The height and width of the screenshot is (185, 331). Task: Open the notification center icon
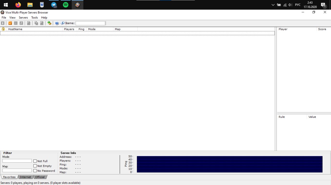pos(323,5)
